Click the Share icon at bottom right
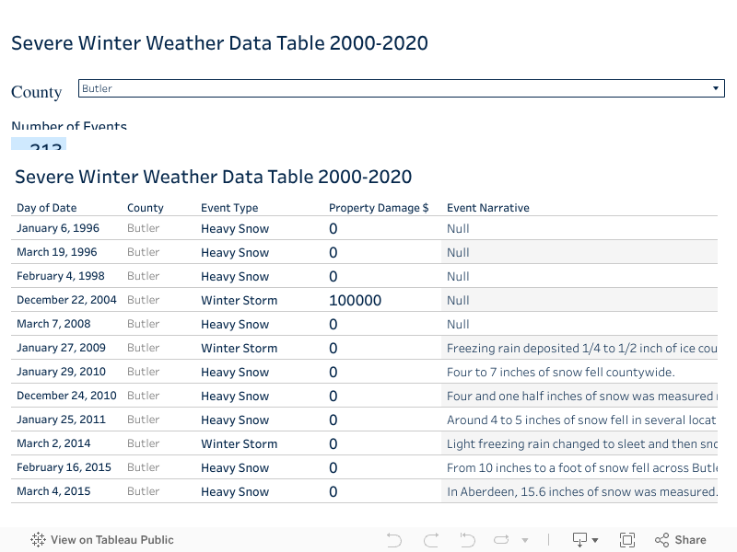Image resolution: width=737 pixels, height=552 pixels. coord(662,539)
